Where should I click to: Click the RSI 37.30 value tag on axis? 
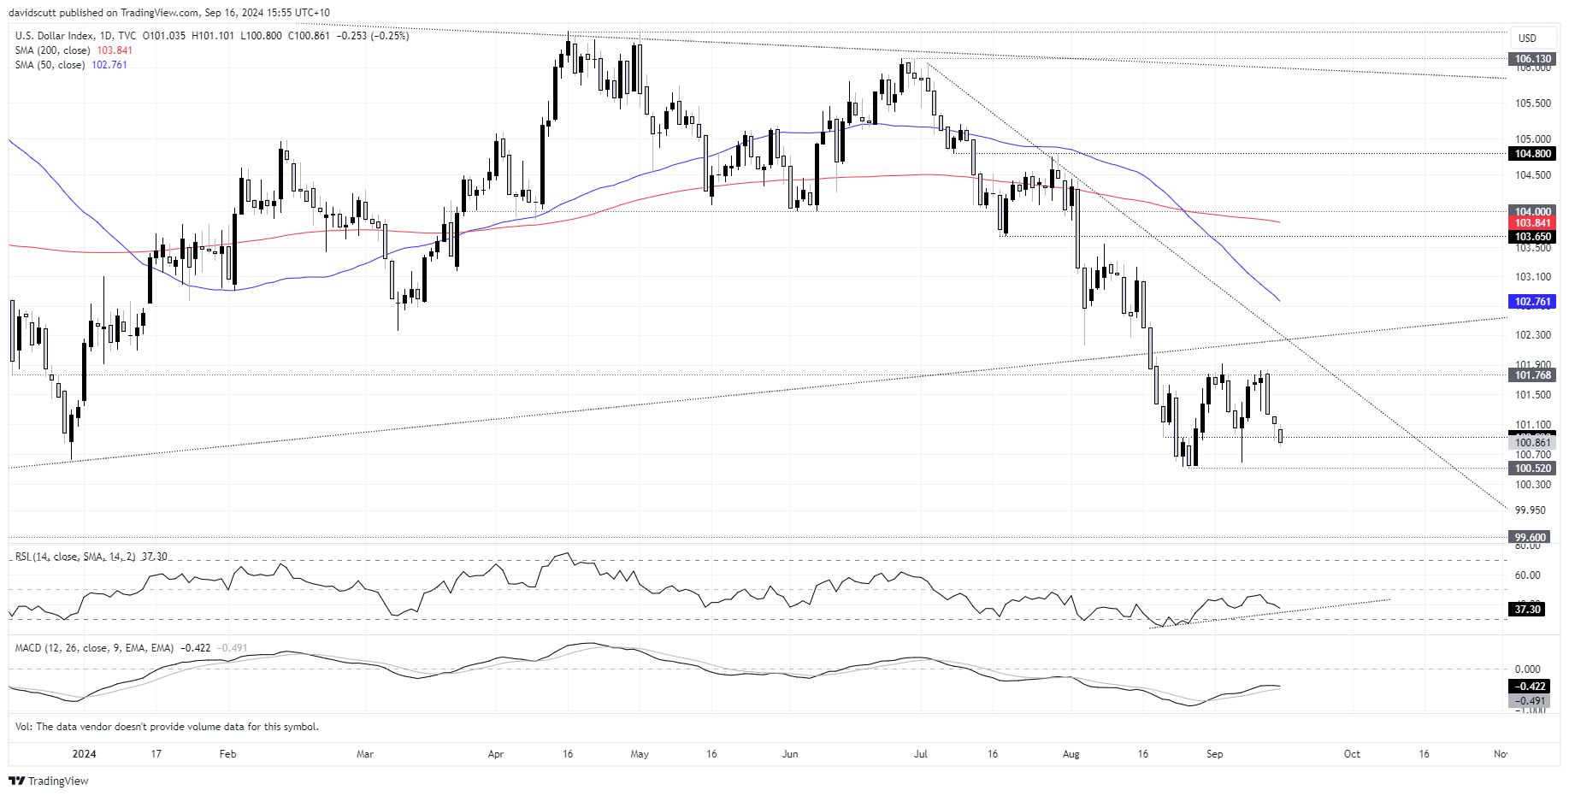coord(1527,610)
